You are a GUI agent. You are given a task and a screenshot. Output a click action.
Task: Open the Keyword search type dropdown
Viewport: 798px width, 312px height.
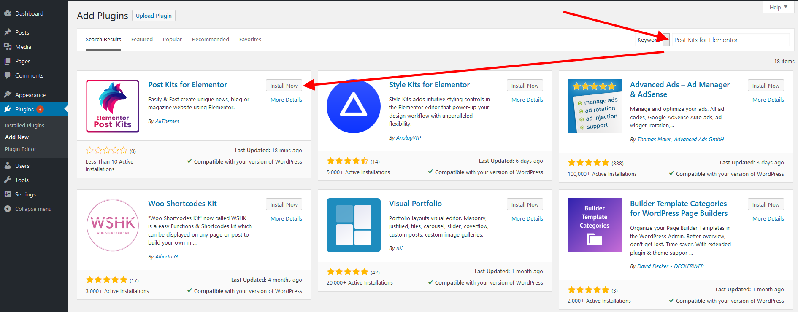pos(652,40)
